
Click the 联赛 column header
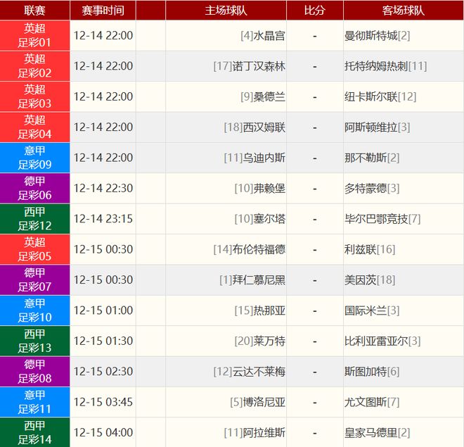click(x=34, y=10)
